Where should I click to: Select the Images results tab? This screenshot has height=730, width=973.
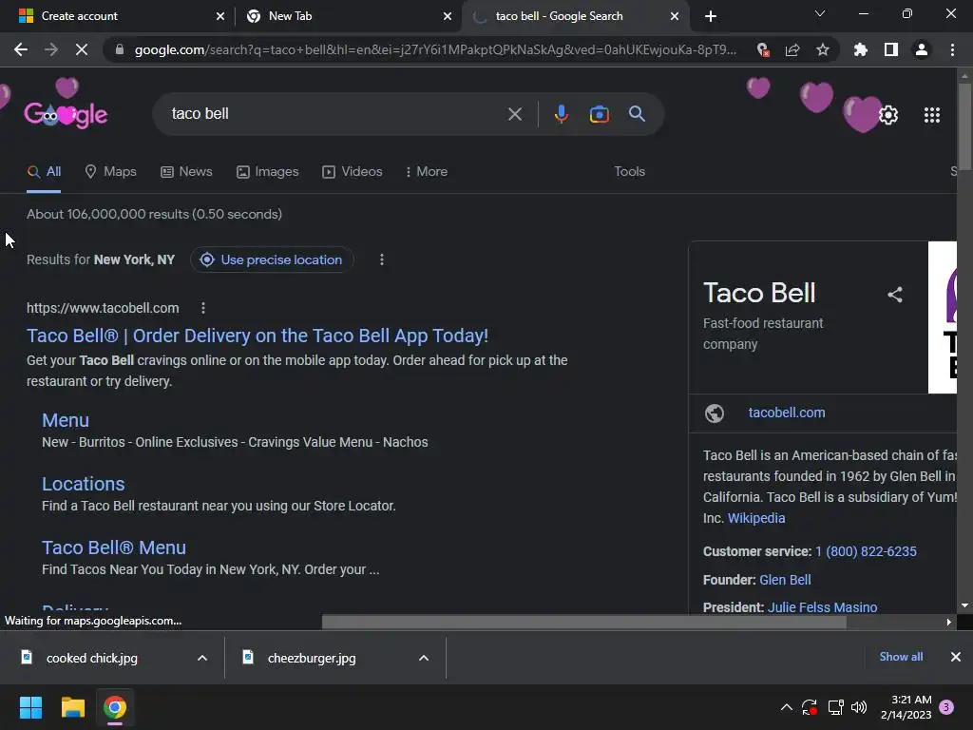pos(267,172)
